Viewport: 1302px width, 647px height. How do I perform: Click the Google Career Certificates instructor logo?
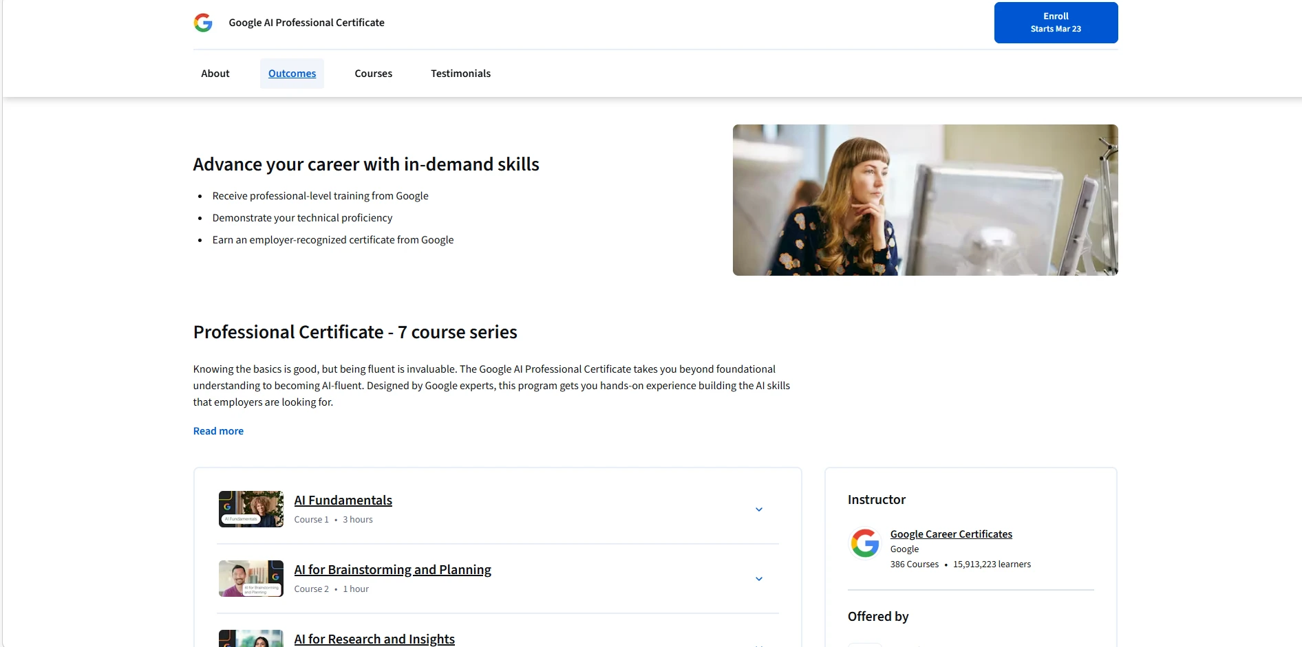865,543
